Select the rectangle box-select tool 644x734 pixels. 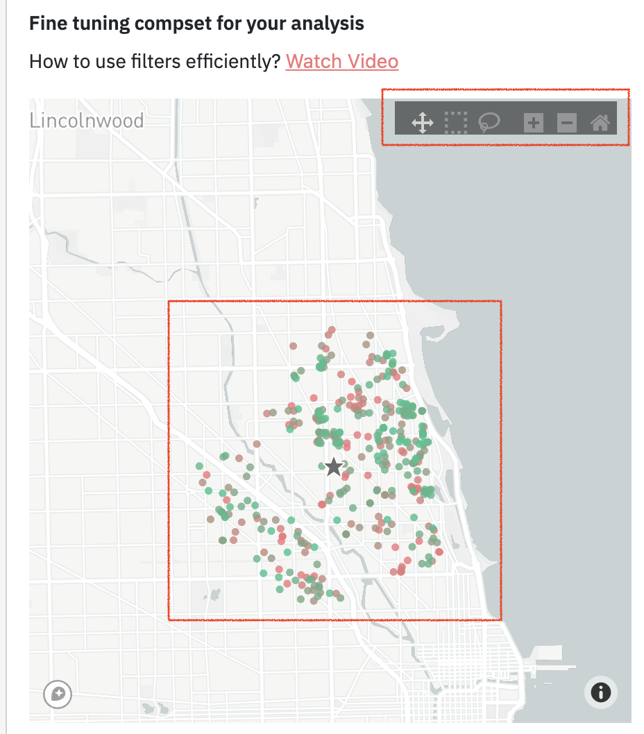(456, 123)
